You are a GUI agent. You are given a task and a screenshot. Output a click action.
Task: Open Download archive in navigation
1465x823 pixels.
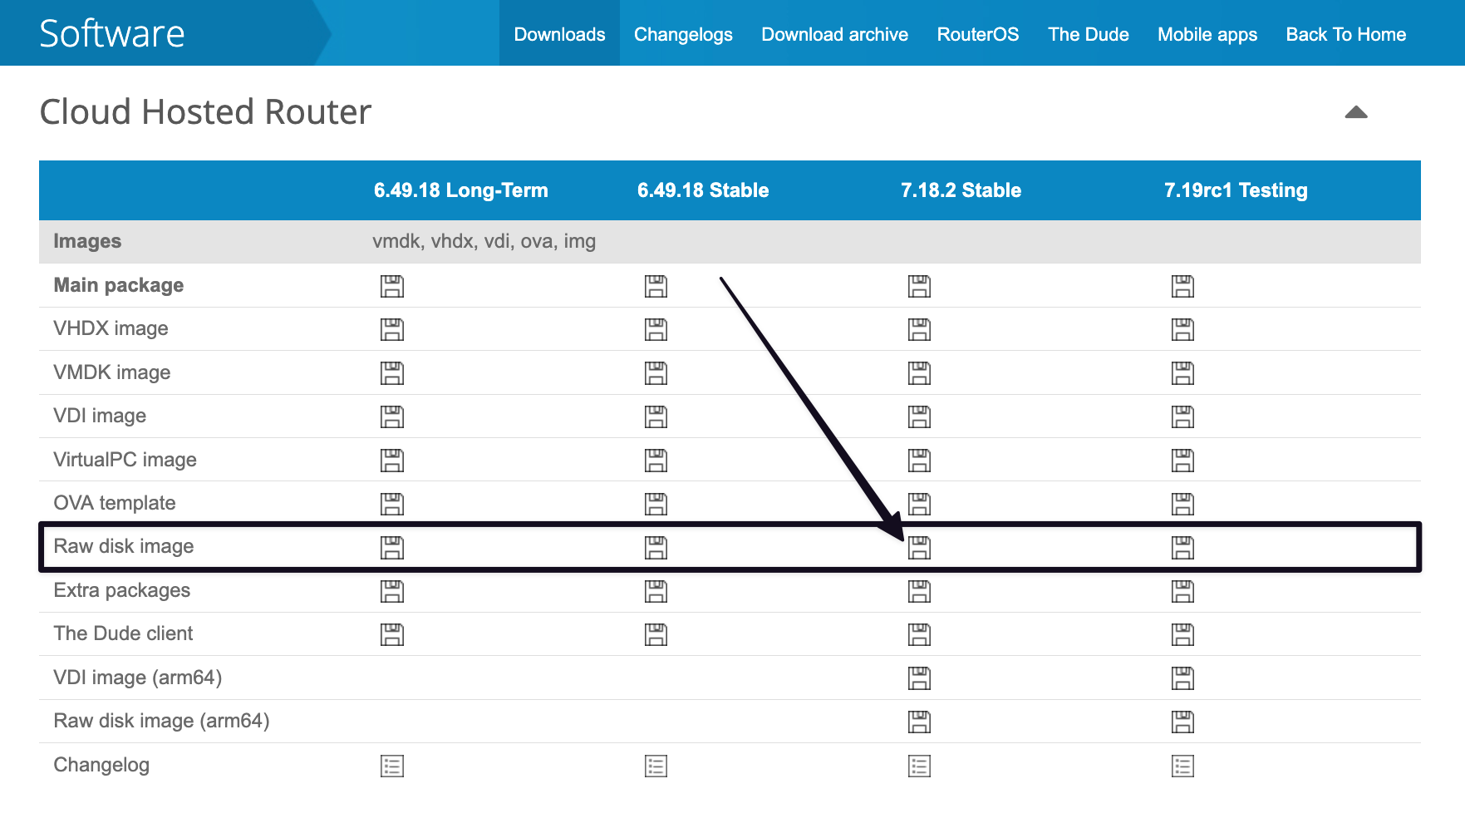point(834,34)
